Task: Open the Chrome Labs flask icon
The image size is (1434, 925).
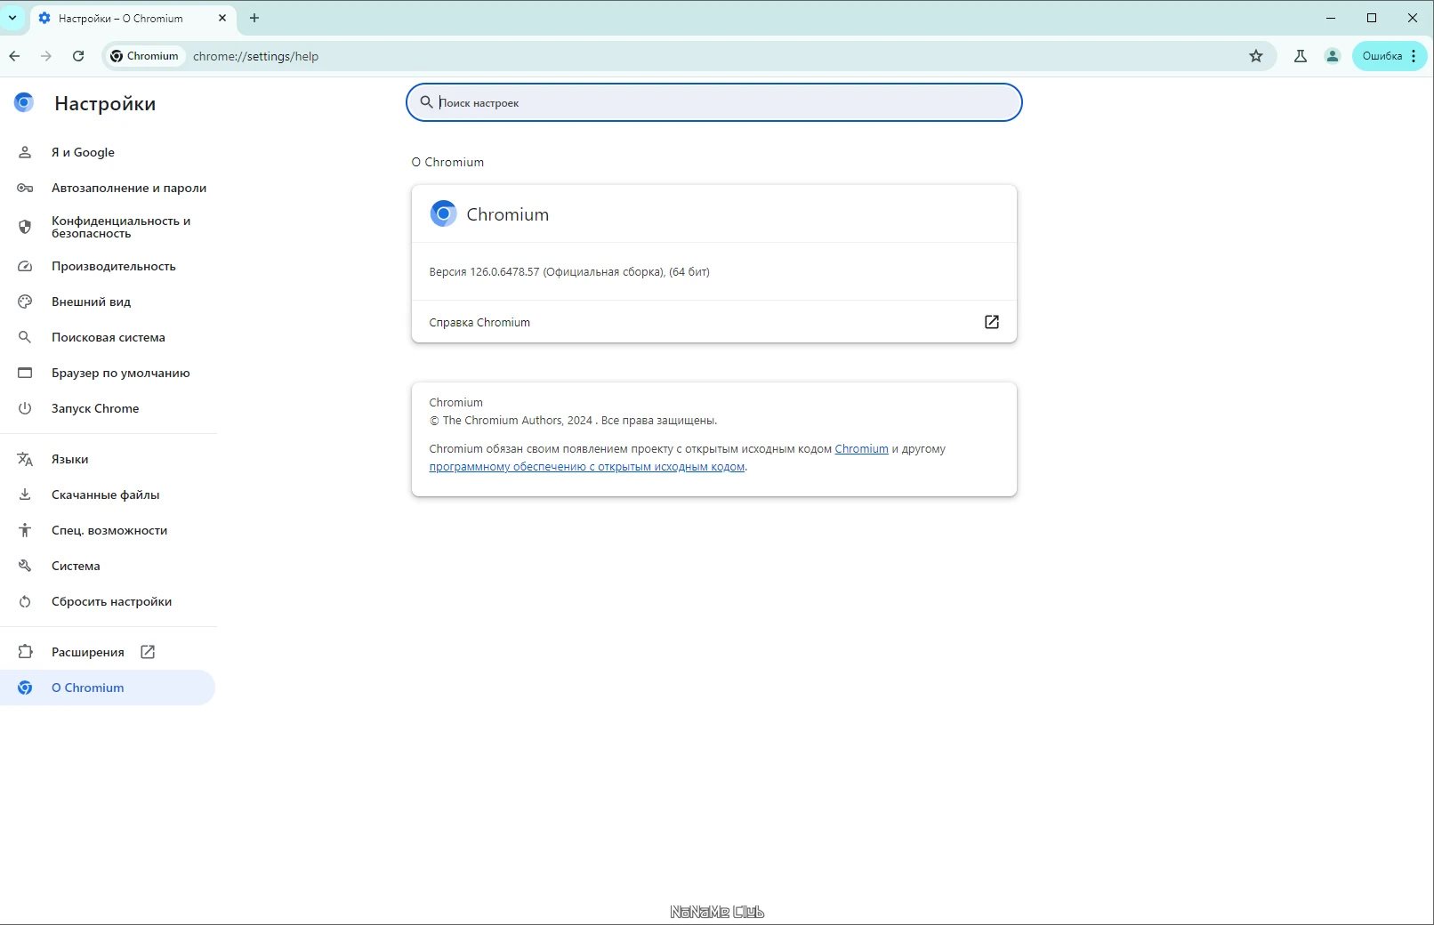Action: [1300, 56]
